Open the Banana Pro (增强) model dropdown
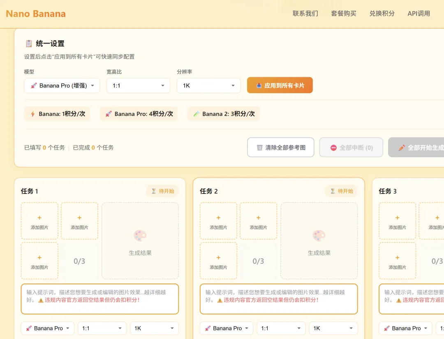The image size is (444, 339). click(x=62, y=85)
